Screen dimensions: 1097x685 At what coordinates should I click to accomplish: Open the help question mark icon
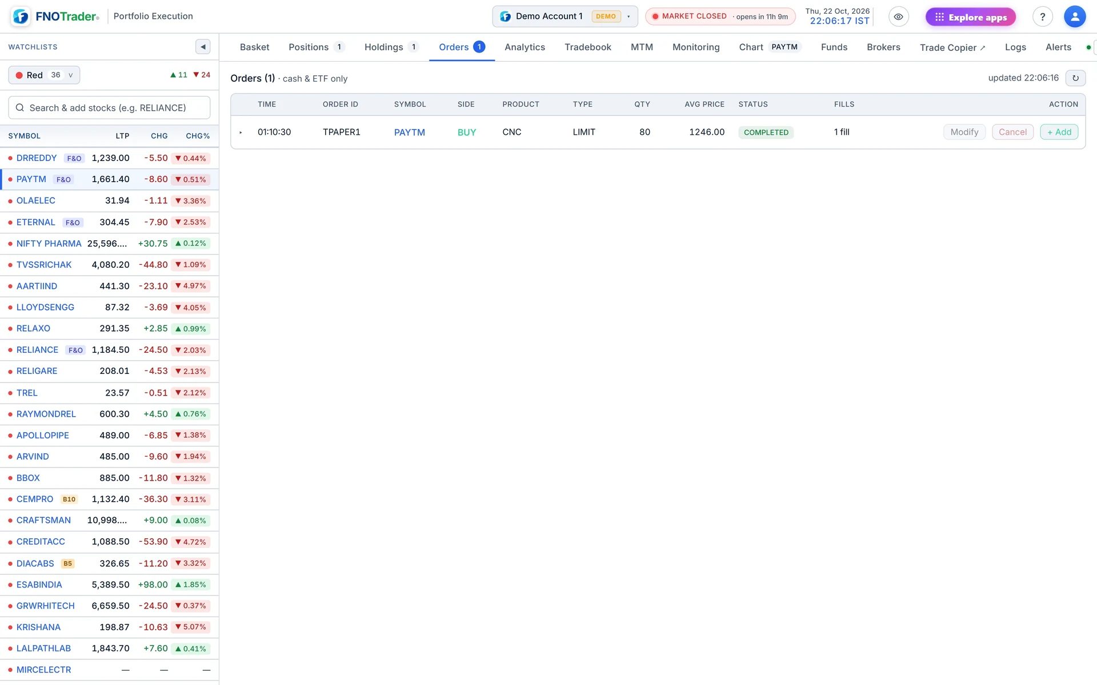click(x=1042, y=17)
